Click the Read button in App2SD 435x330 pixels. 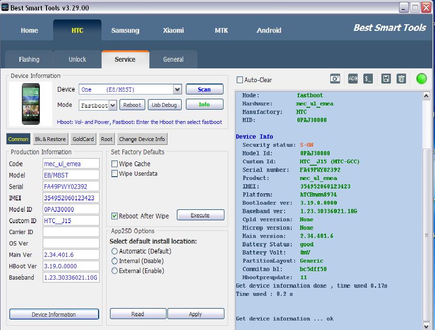pos(138,314)
